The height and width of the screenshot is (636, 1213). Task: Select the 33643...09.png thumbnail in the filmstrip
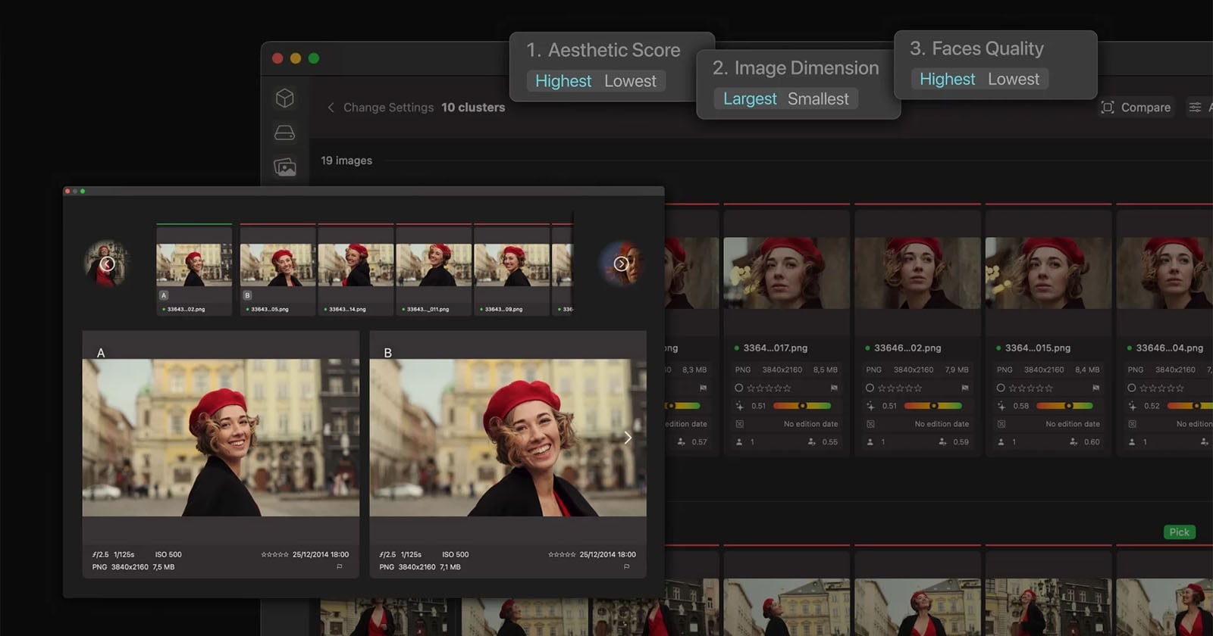[x=512, y=267]
